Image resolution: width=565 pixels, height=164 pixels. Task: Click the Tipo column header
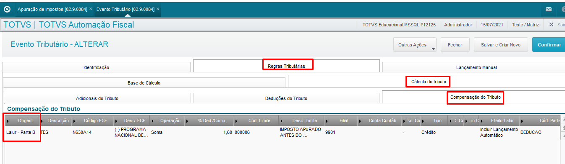point(434,120)
